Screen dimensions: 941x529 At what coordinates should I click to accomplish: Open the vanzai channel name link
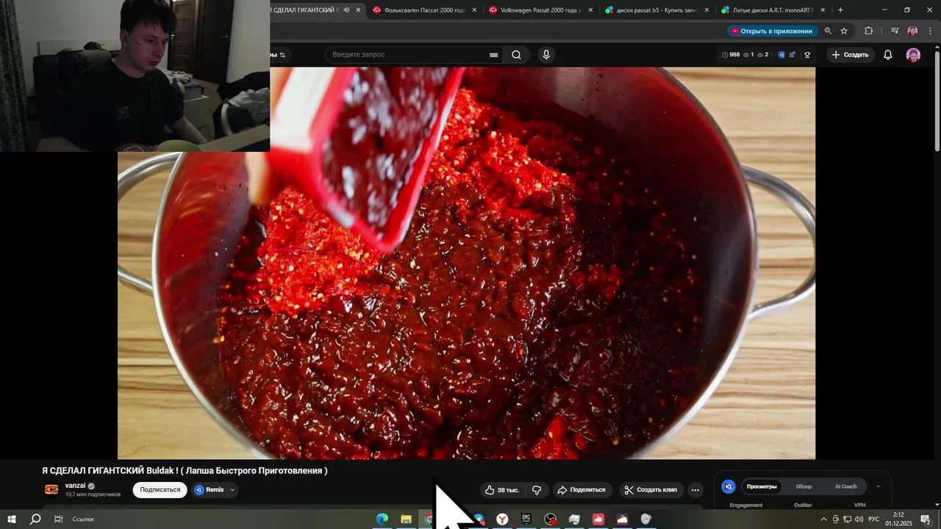click(75, 486)
